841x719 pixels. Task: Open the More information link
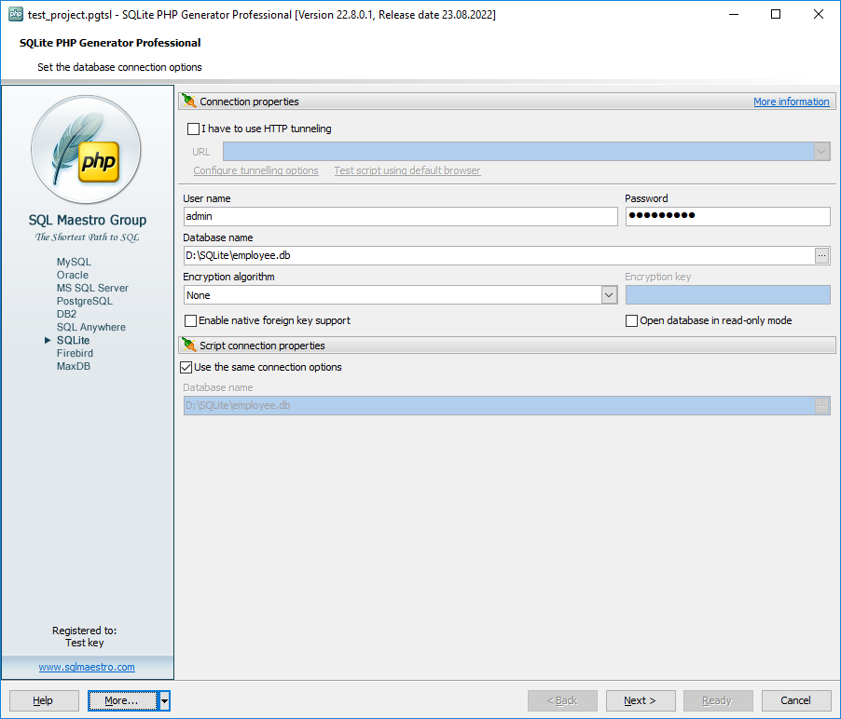pos(791,102)
